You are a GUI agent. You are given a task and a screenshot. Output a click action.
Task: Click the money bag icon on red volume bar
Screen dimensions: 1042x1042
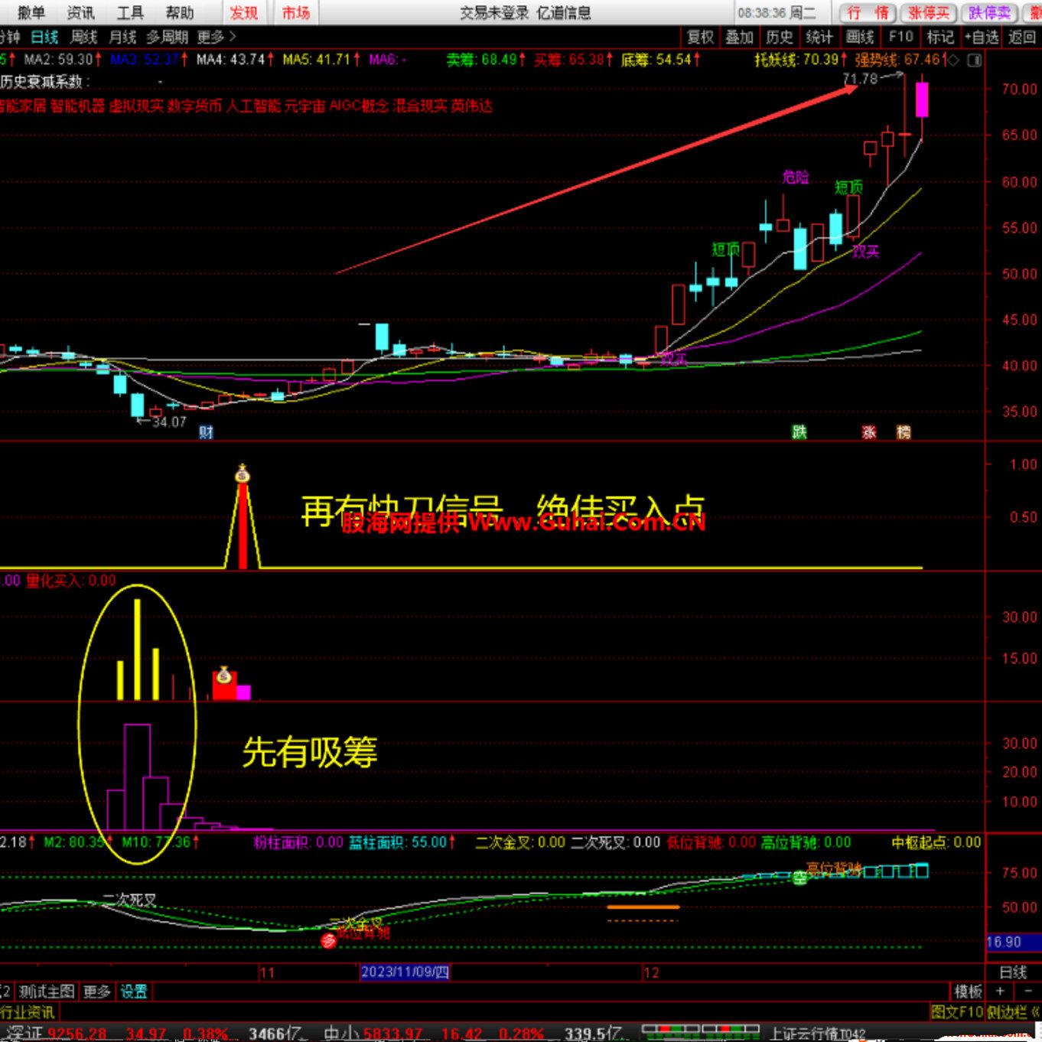(x=223, y=675)
